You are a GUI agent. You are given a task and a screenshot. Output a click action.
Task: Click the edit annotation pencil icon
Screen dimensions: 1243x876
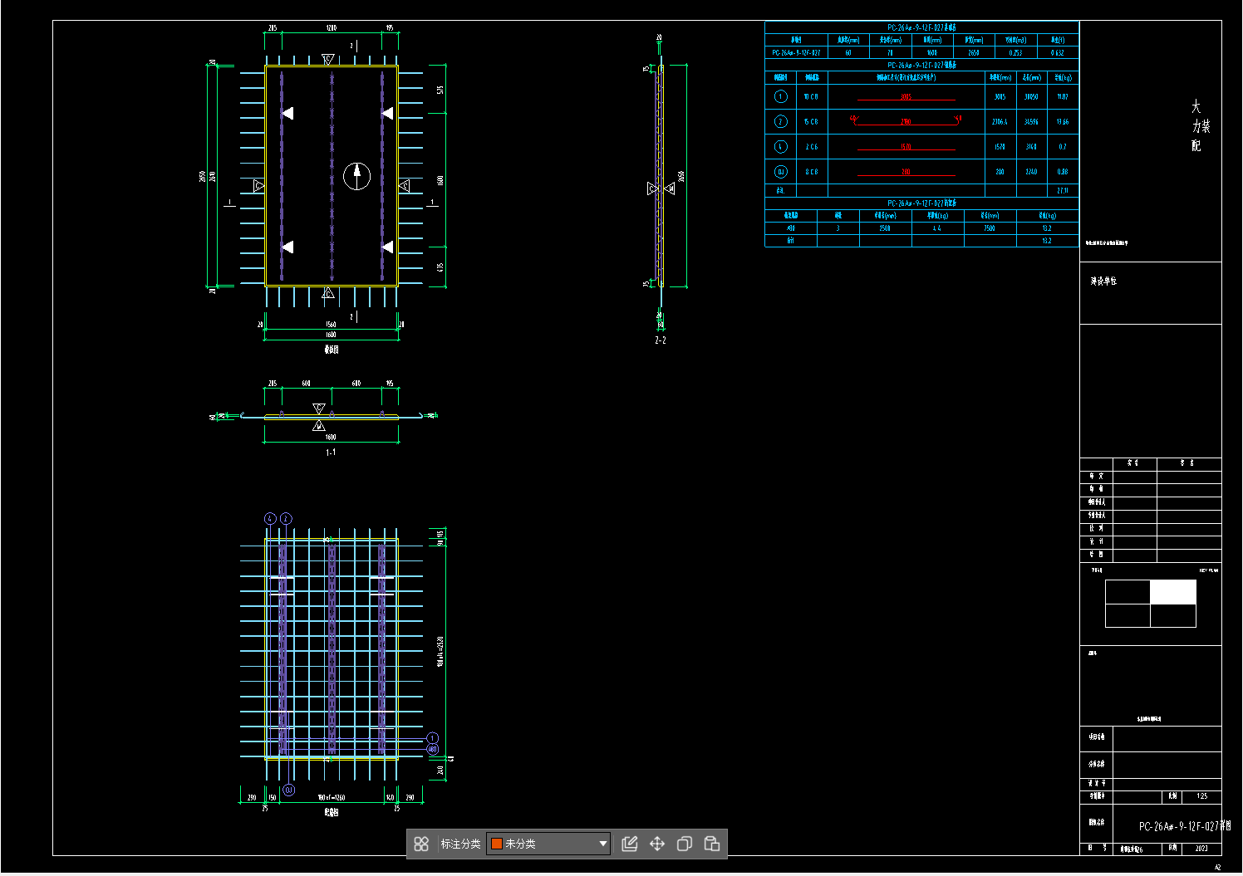630,844
